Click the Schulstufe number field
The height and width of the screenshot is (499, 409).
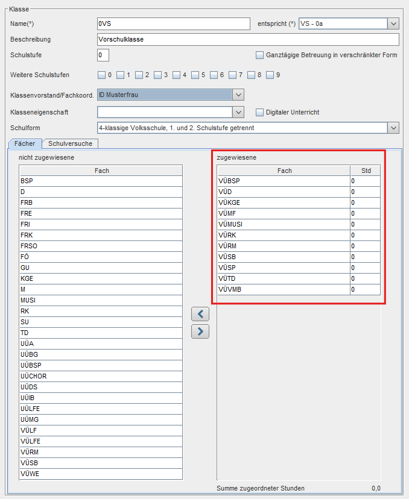click(x=103, y=55)
